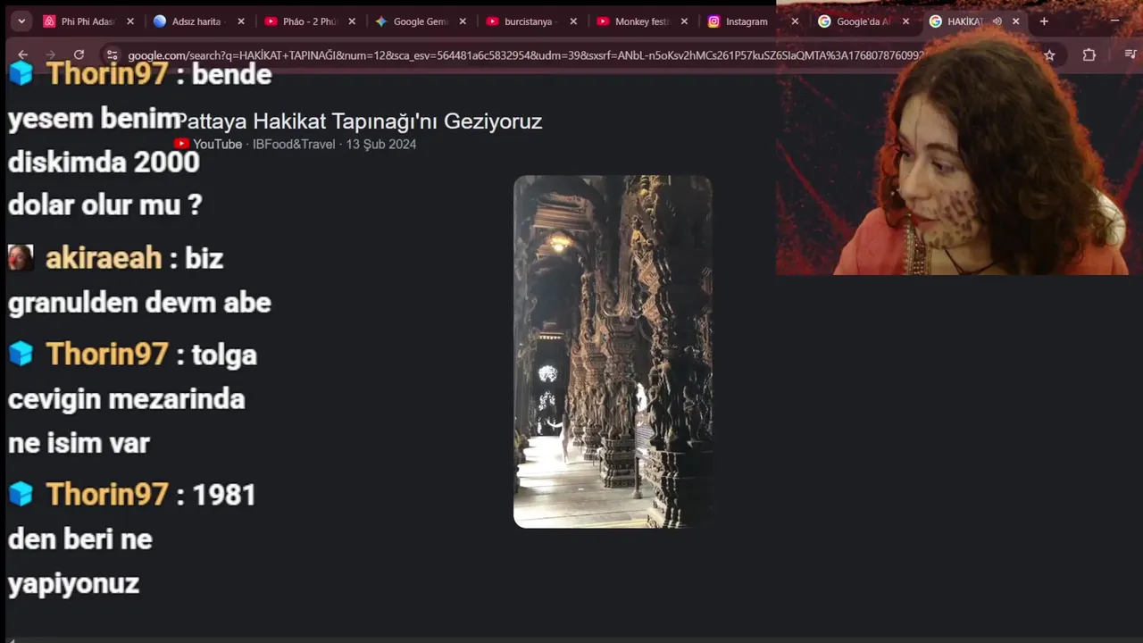Click the IBFood&Travel channel name
Image resolution: width=1143 pixels, height=643 pixels.
point(294,144)
